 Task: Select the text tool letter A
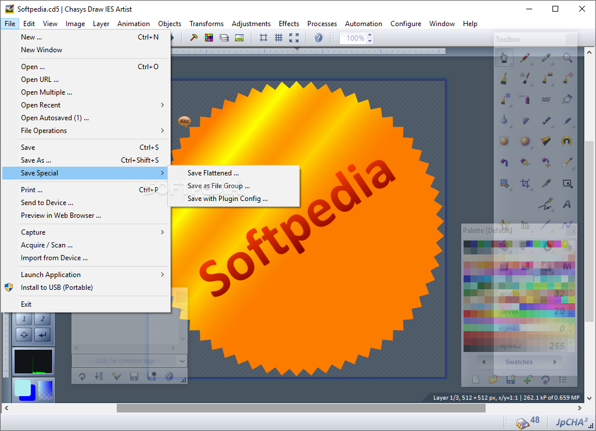point(567,204)
